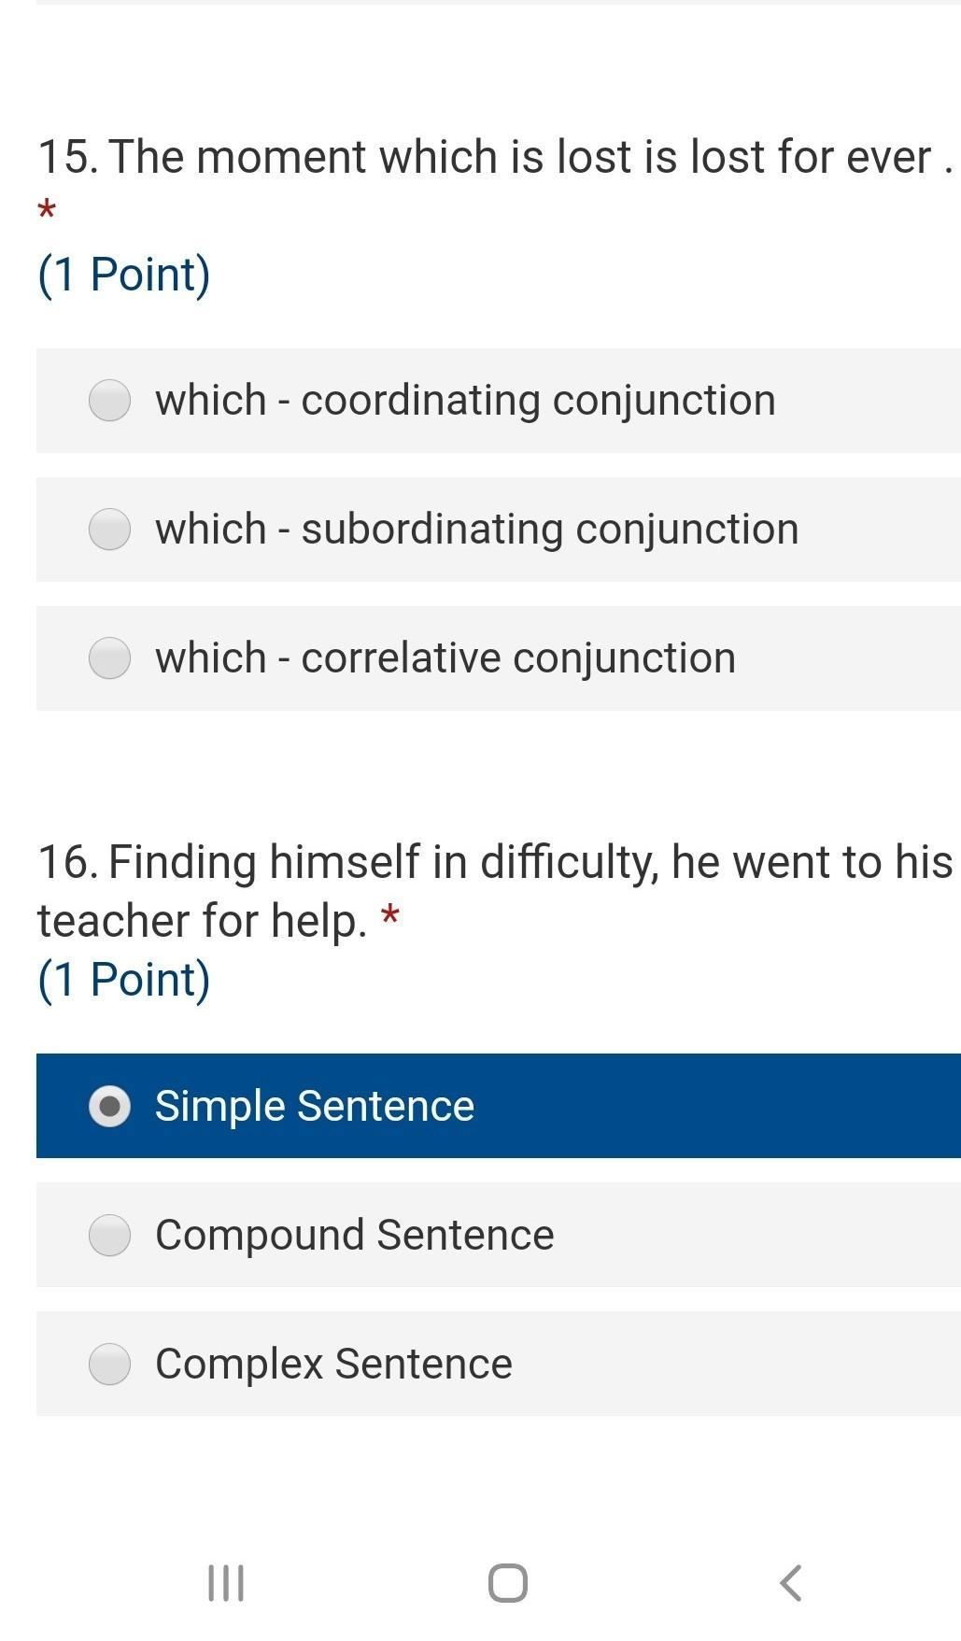
Task: Tap the 'which - coordinating conjunction' label text
Action: point(465,401)
